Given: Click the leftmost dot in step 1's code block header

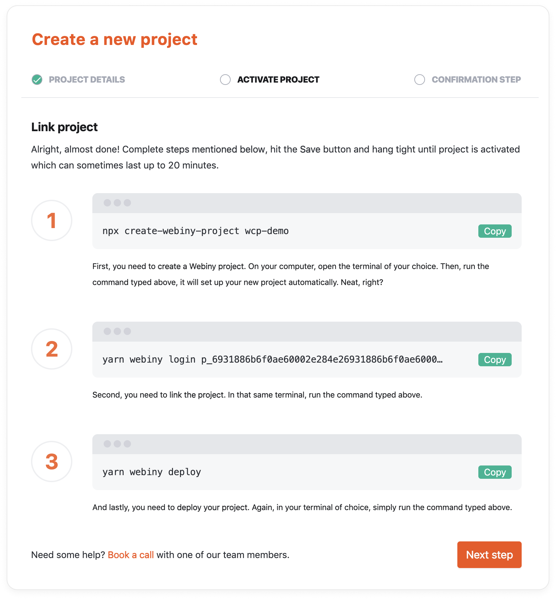Looking at the screenshot, I should coord(107,202).
